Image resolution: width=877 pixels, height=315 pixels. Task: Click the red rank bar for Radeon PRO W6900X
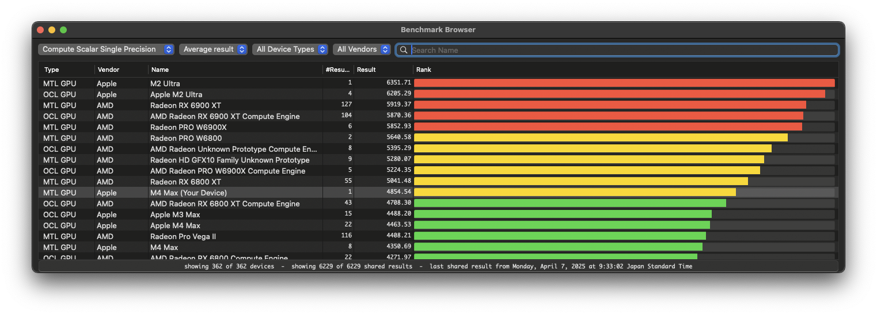pyautogui.click(x=608, y=127)
